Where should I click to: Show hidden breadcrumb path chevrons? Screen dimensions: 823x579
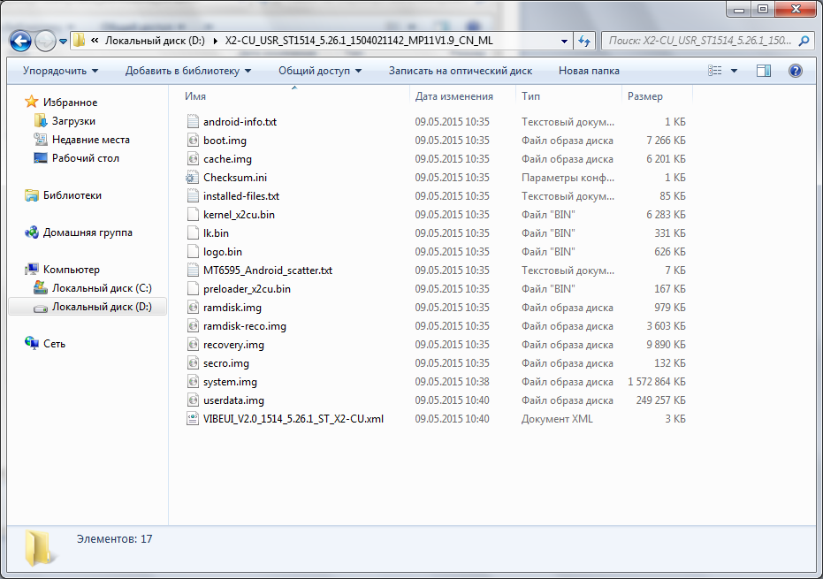[x=95, y=41]
